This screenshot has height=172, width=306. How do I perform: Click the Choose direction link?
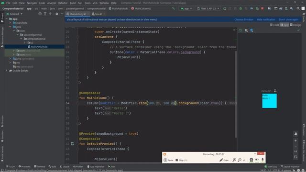pyautogui.click(x=244, y=20)
